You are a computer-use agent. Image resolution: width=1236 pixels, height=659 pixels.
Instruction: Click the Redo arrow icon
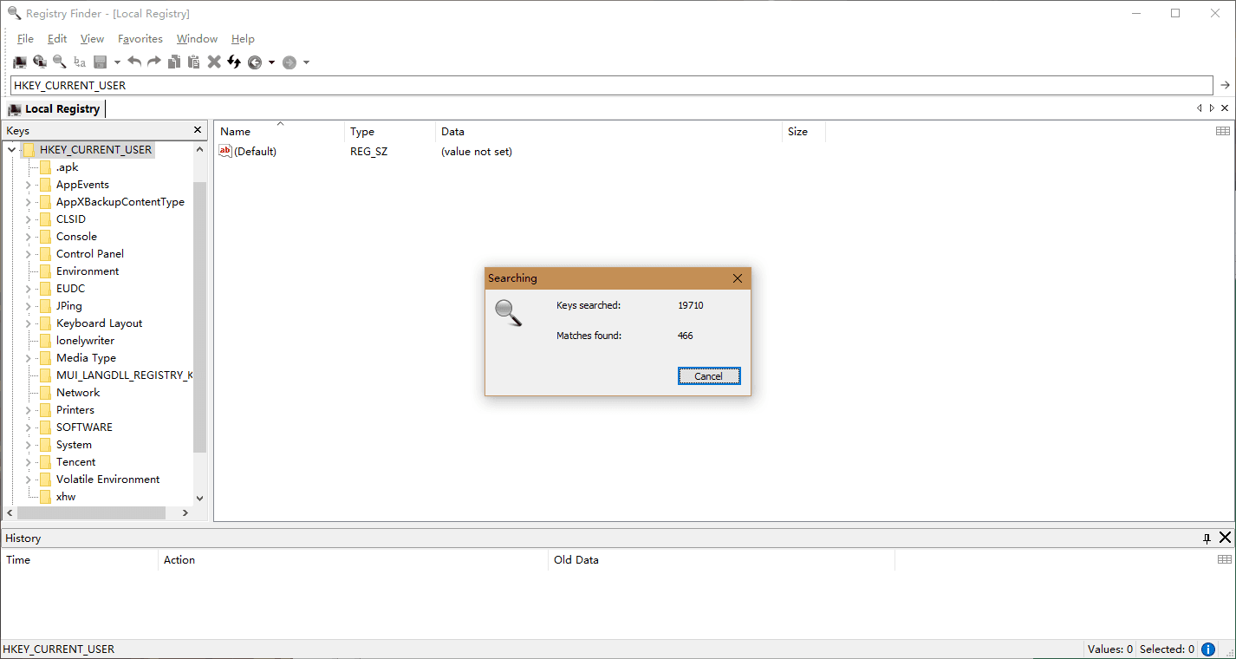(153, 62)
